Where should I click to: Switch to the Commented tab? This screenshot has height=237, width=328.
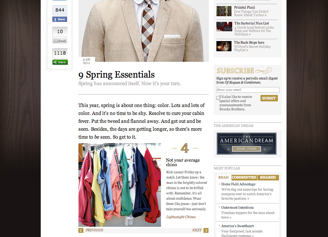tap(244, 177)
